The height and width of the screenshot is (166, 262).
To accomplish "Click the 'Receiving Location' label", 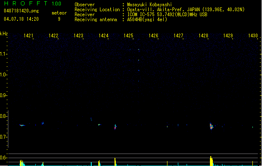I will [97, 10].
